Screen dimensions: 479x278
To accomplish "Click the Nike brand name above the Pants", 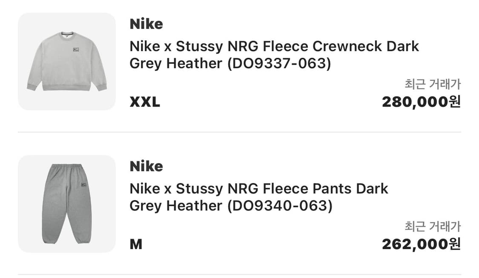I will pyautogui.click(x=146, y=166).
